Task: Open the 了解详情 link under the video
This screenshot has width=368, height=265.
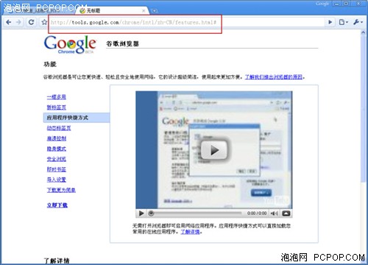Action: click(x=190, y=232)
